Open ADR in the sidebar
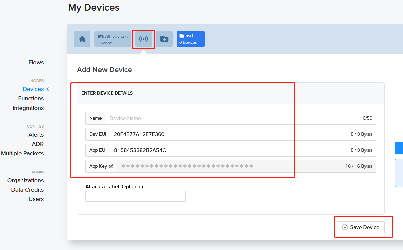The height and width of the screenshot is (250, 403). (x=38, y=144)
